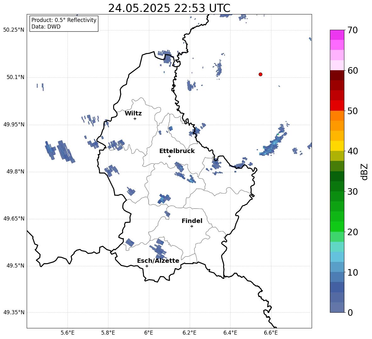Click the large elongated echo east of Luxembourg

273,141
